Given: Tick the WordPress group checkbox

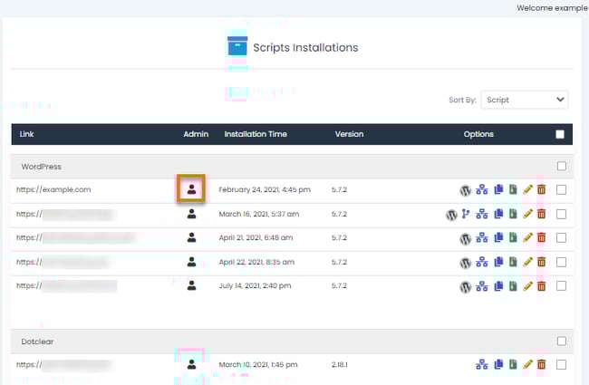Looking at the screenshot, I should 562,167.
